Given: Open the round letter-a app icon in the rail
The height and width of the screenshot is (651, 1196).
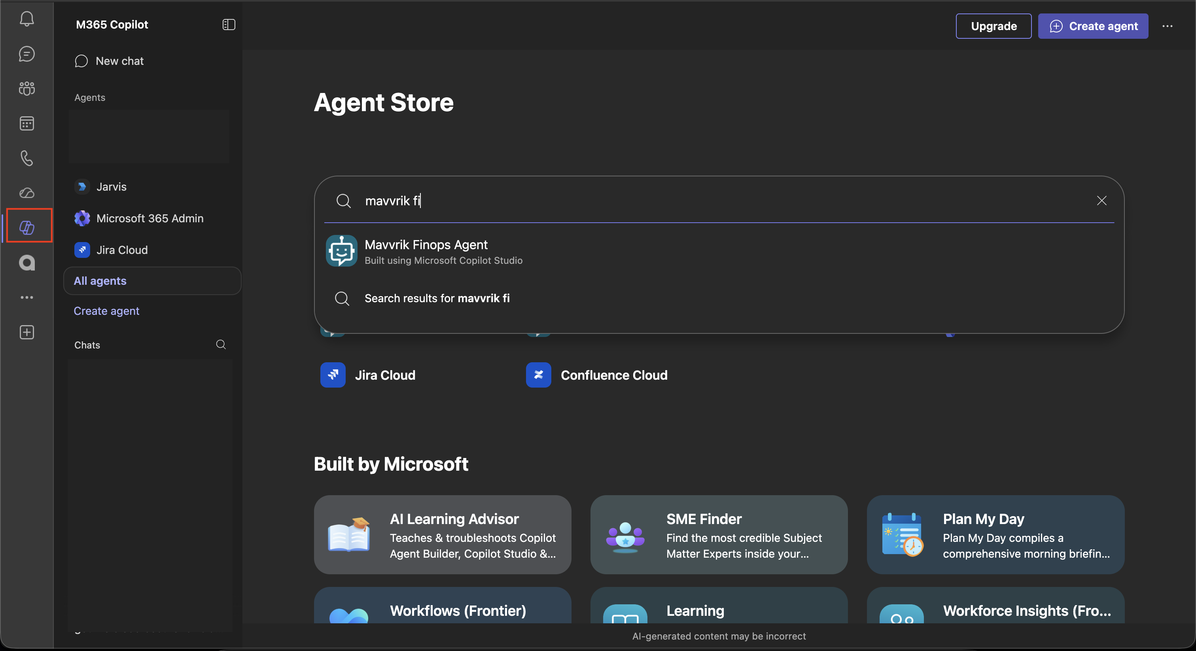Looking at the screenshot, I should [26, 263].
